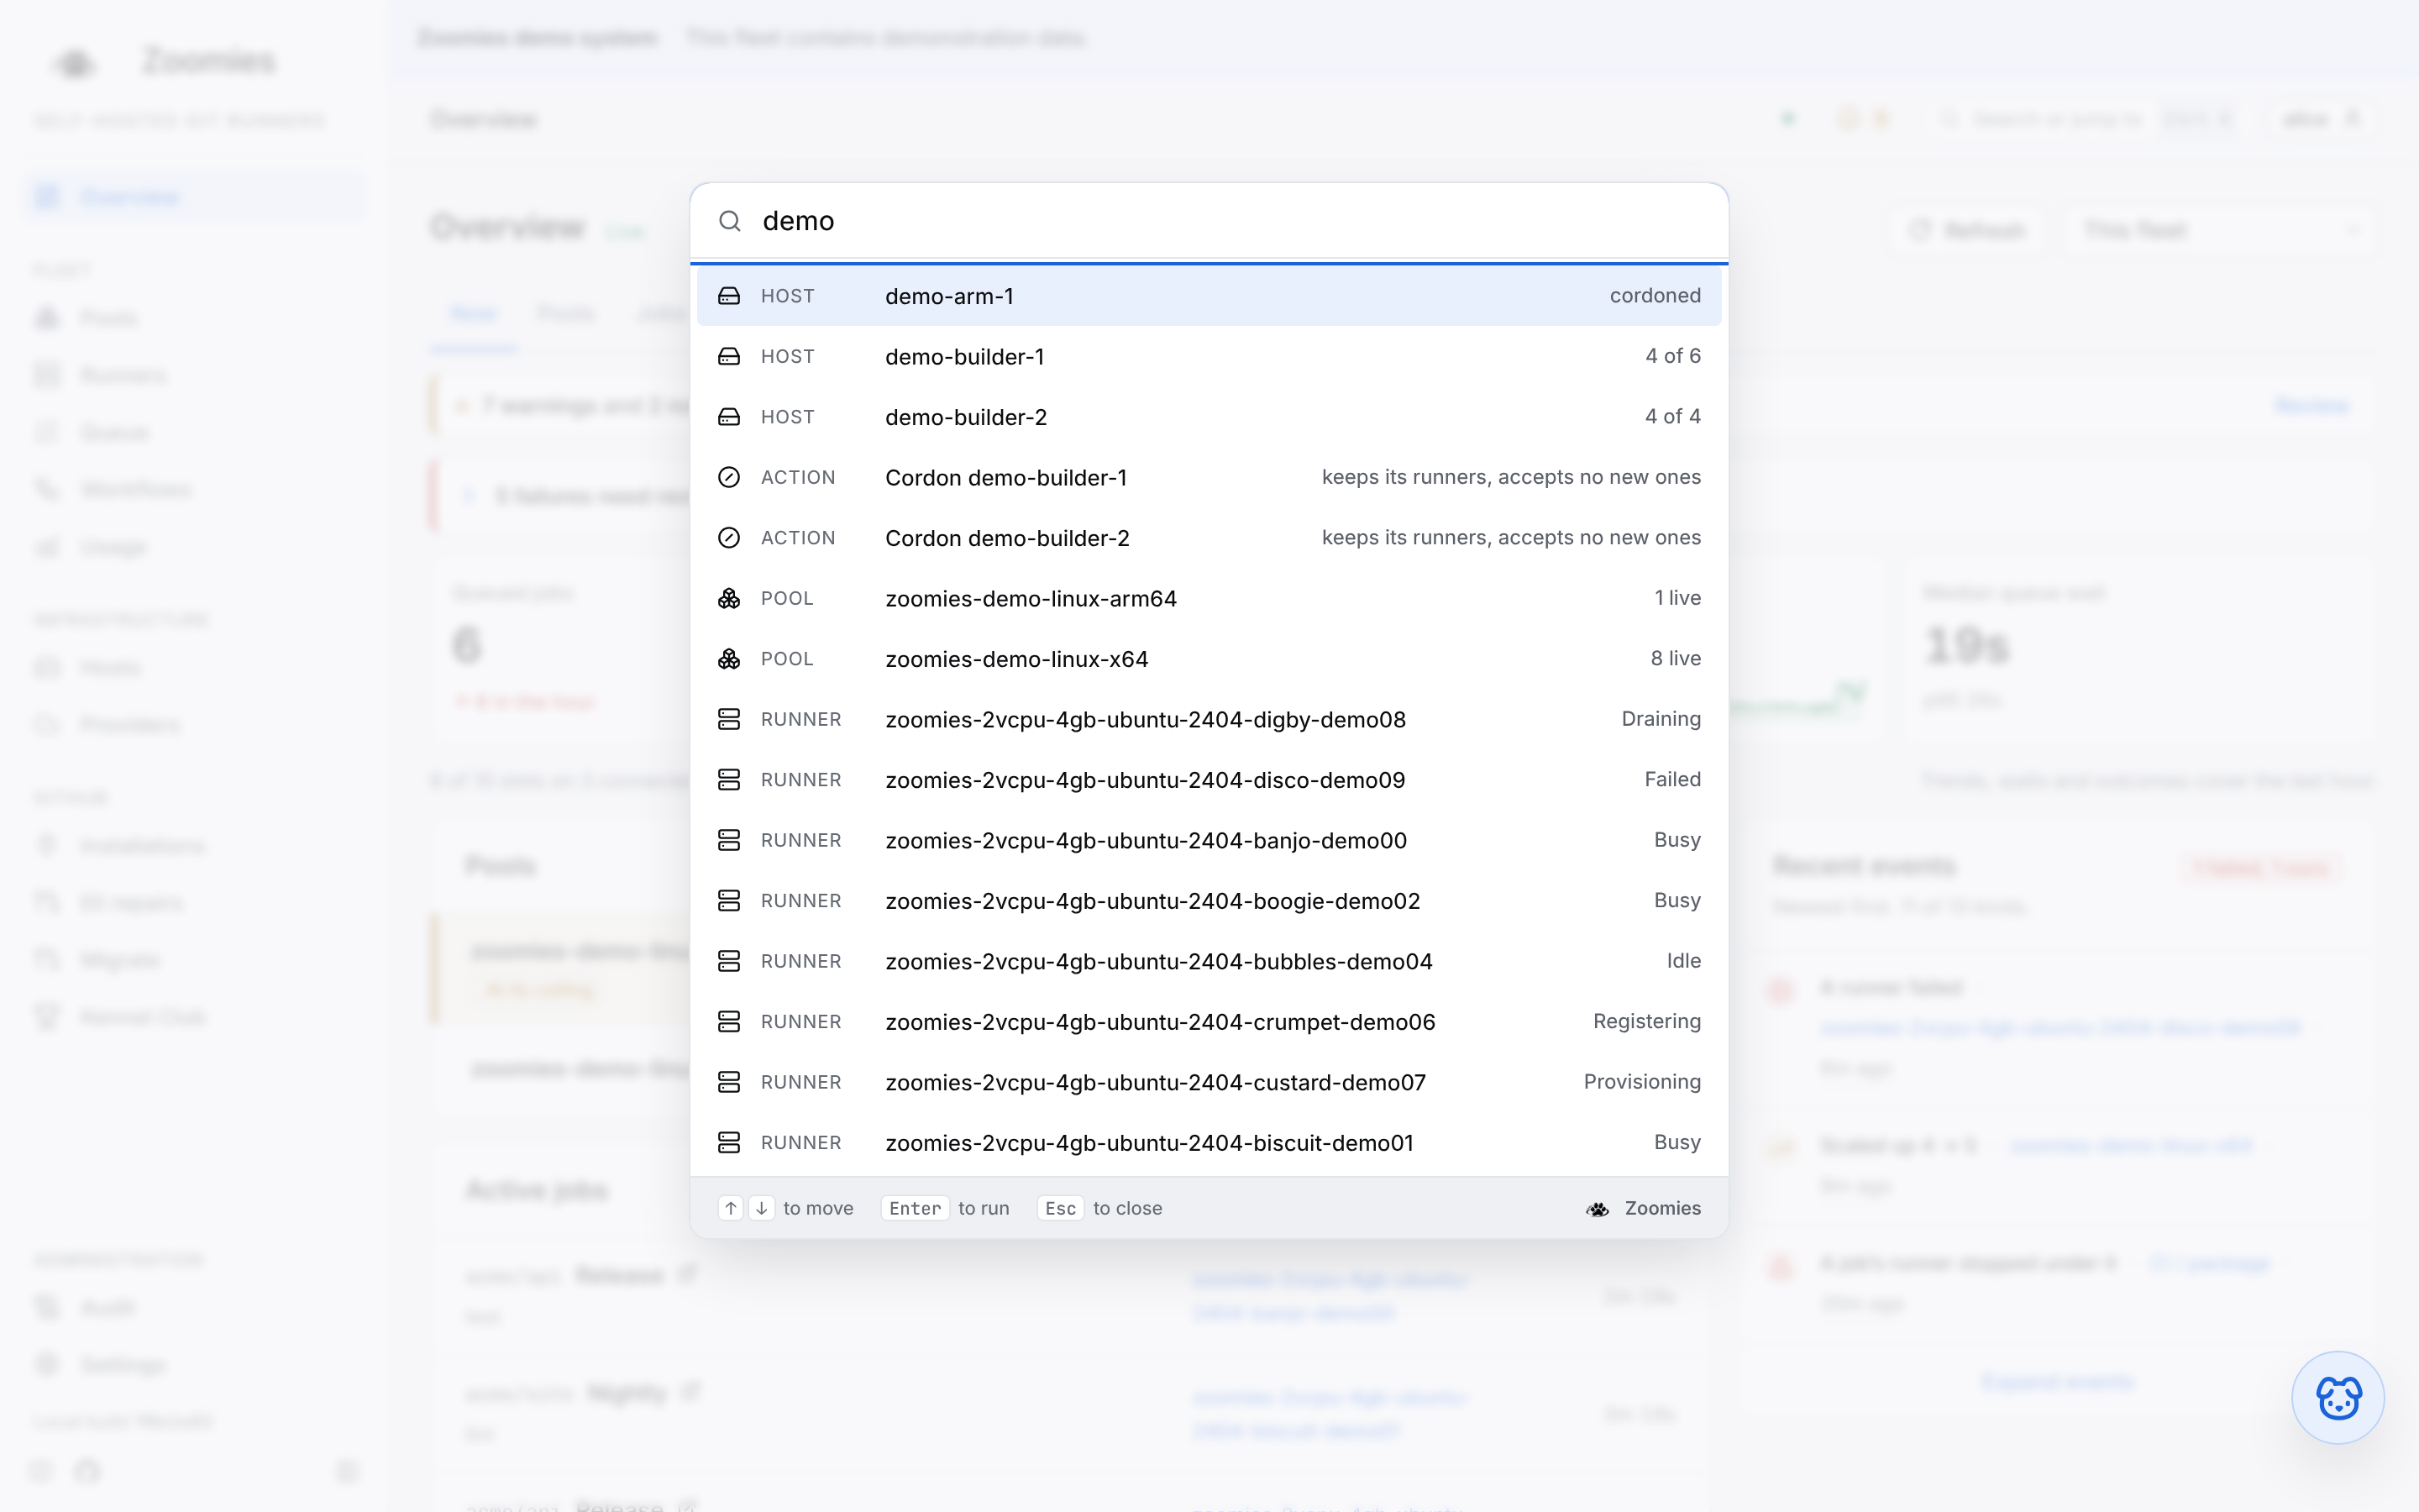The image size is (2419, 1512).
Task: Open the zoomies-demo-linux-arm64 pool result
Action: [1209, 598]
